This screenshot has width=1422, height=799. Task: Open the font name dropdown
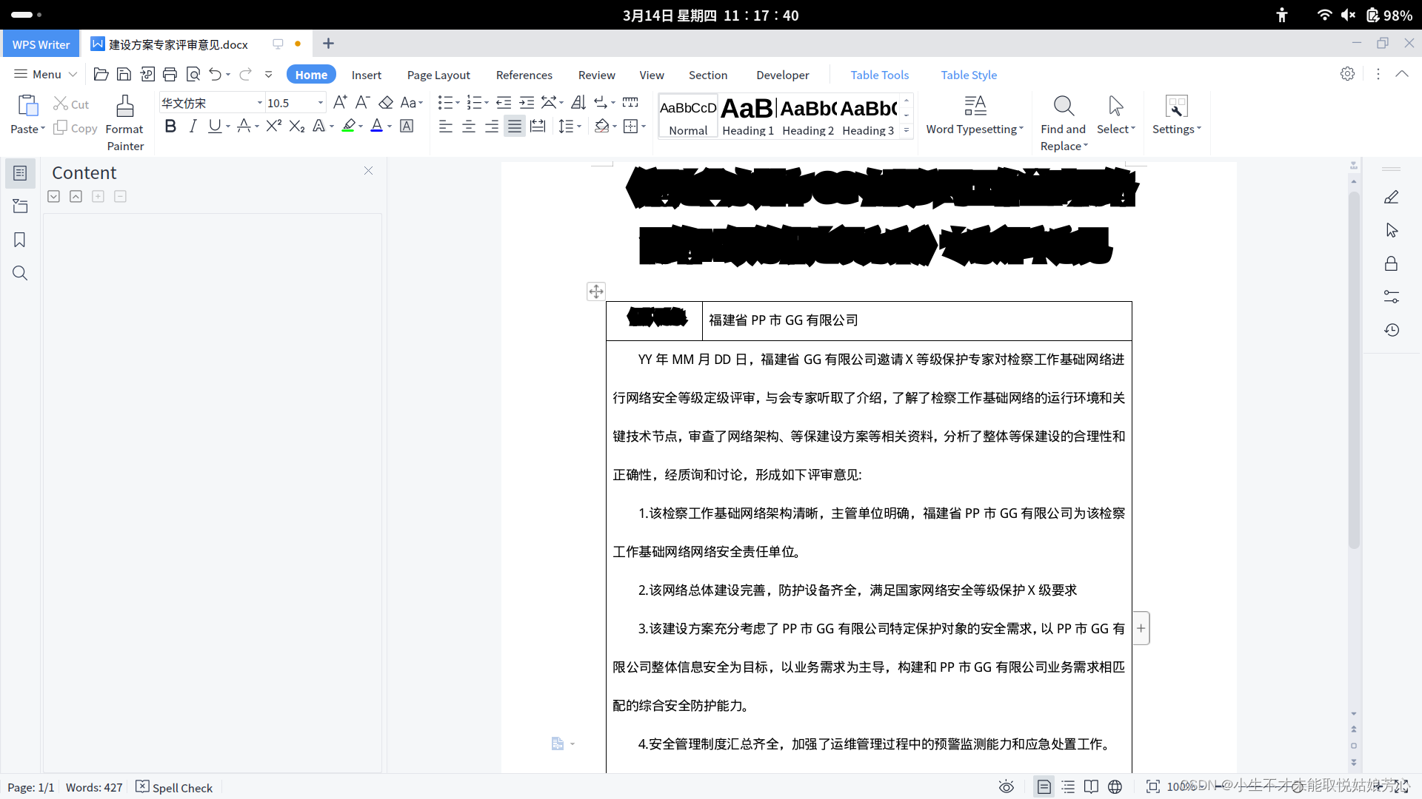point(259,103)
